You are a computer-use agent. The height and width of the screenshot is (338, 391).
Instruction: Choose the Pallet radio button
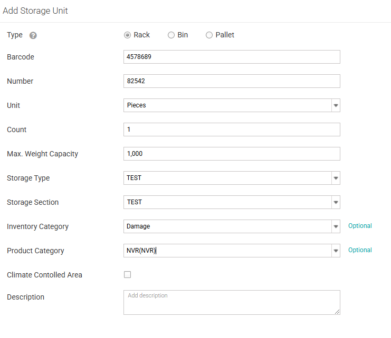[209, 35]
